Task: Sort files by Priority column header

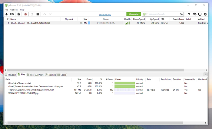Action: 140,79
